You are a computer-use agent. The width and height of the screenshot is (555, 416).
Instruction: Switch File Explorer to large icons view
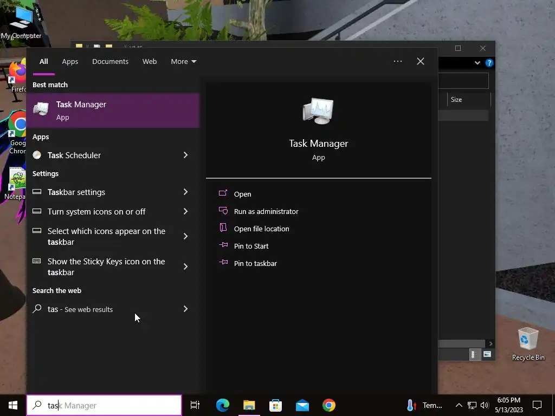487,354
